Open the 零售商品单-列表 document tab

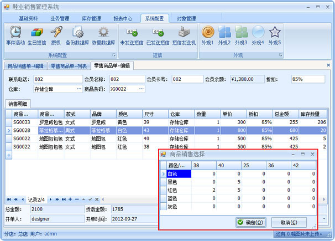click(x=69, y=66)
